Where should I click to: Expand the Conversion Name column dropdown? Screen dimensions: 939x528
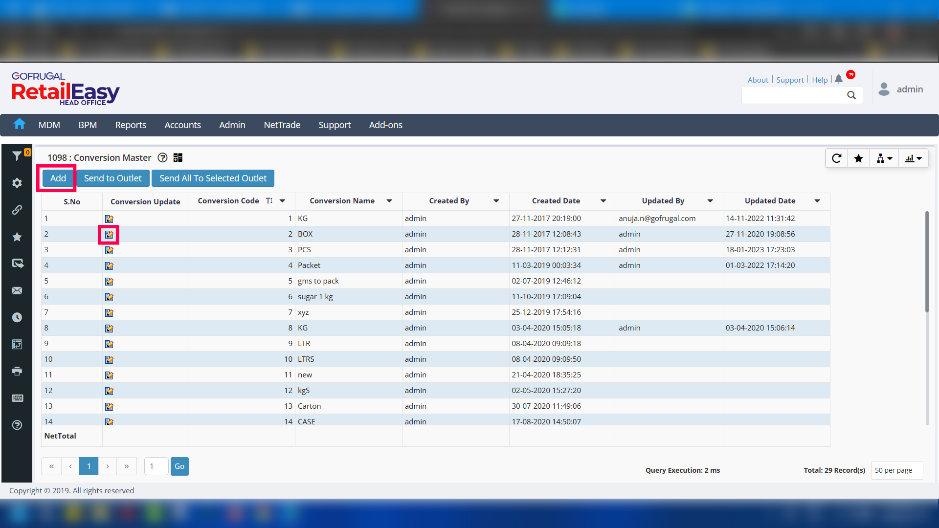click(389, 201)
